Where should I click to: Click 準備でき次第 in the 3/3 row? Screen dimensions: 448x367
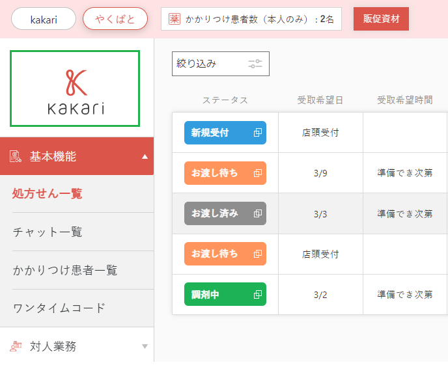pos(405,214)
